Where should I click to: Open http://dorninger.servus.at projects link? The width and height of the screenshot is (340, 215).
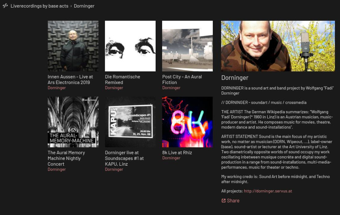pos(268,191)
